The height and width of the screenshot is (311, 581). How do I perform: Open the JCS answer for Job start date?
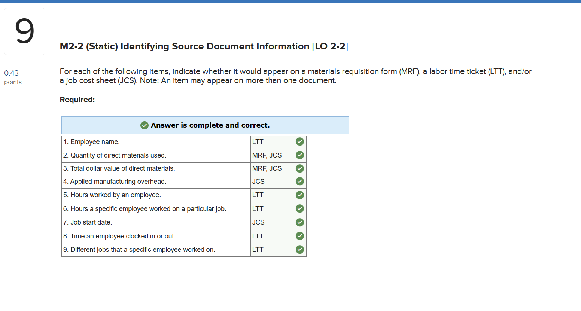[279, 222]
